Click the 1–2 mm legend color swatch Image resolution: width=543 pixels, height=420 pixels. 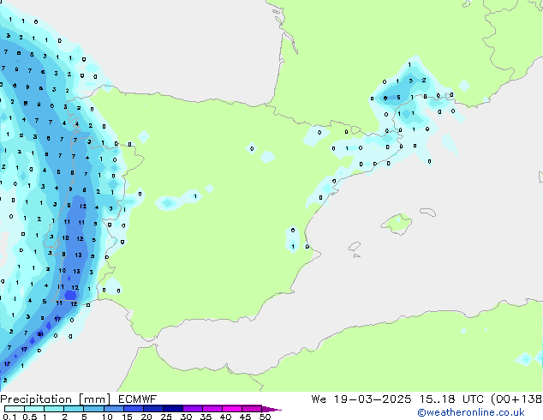(54, 409)
